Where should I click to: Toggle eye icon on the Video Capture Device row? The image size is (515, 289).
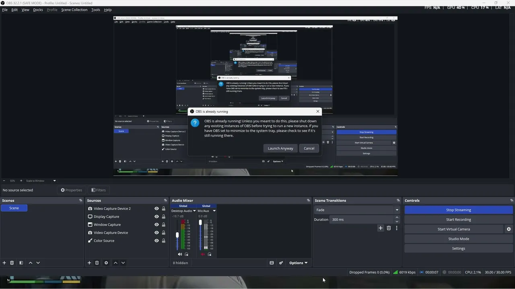(157, 233)
